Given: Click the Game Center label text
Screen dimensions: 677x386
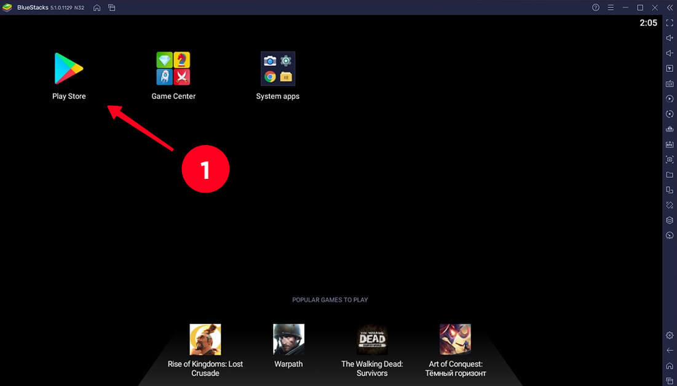Looking at the screenshot, I should pos(173,96).
